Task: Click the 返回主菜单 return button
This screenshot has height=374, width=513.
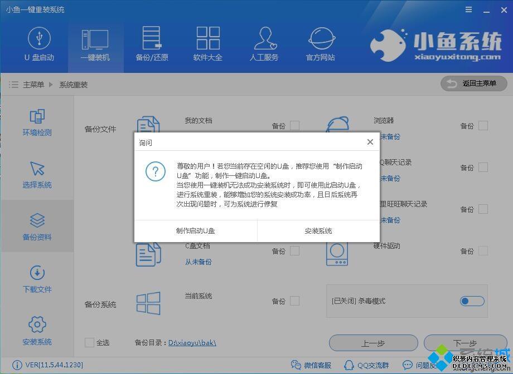Action: [x=473, y=83]
